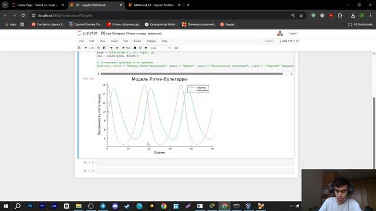Open the Extensions puzzle icon
The width and height of the screenshot is (376, 211).
(340, 16)
